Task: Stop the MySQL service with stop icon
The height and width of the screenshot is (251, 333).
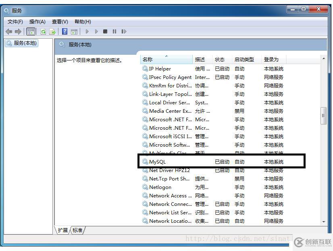Action: pyautogui.click(x=105, y=31)
